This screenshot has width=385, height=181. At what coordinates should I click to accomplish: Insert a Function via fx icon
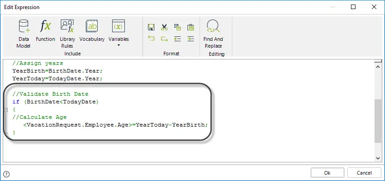[x=45, y=31]
